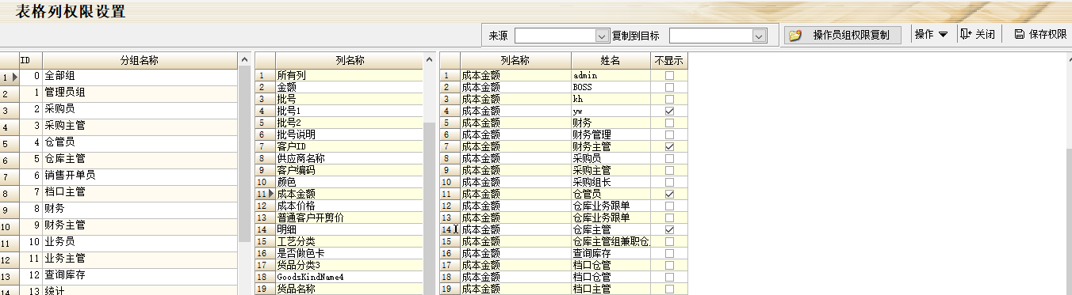Select 所有列 in column name list

pos(350,75)
